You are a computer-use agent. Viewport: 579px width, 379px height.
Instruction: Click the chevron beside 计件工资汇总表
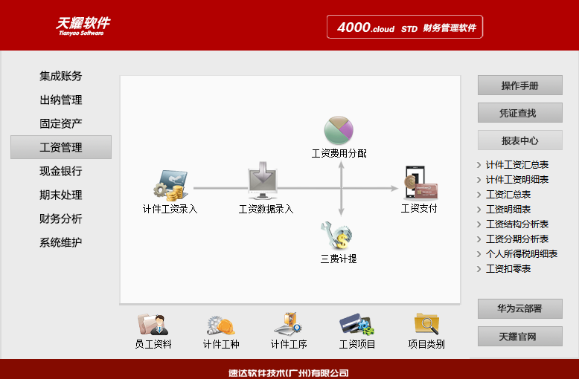[479, 165]
